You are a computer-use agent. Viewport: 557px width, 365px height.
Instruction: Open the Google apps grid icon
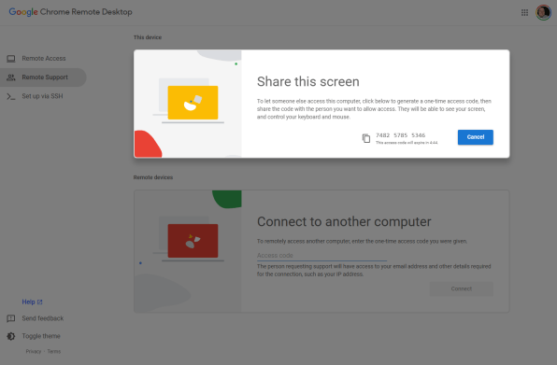point(524,13)
